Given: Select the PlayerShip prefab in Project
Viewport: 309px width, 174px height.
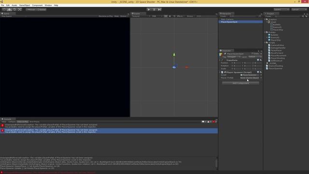Looking at the screenshot, I should pyautogui.click(x=276, y=40).
